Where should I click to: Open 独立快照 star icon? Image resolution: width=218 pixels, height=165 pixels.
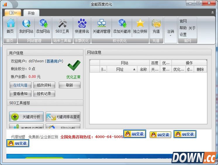pyautogui.click(x=140, y=26)
